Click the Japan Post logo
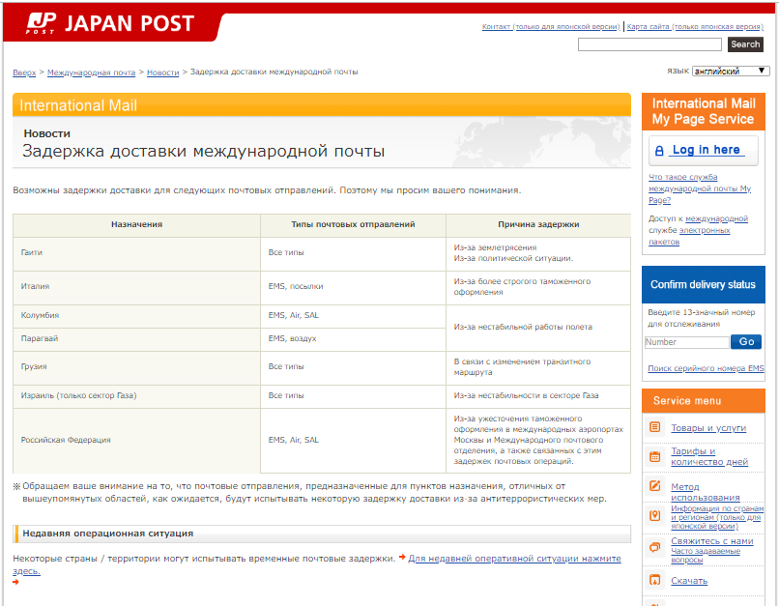The image size is (779, 606). [x=109, y=24]
